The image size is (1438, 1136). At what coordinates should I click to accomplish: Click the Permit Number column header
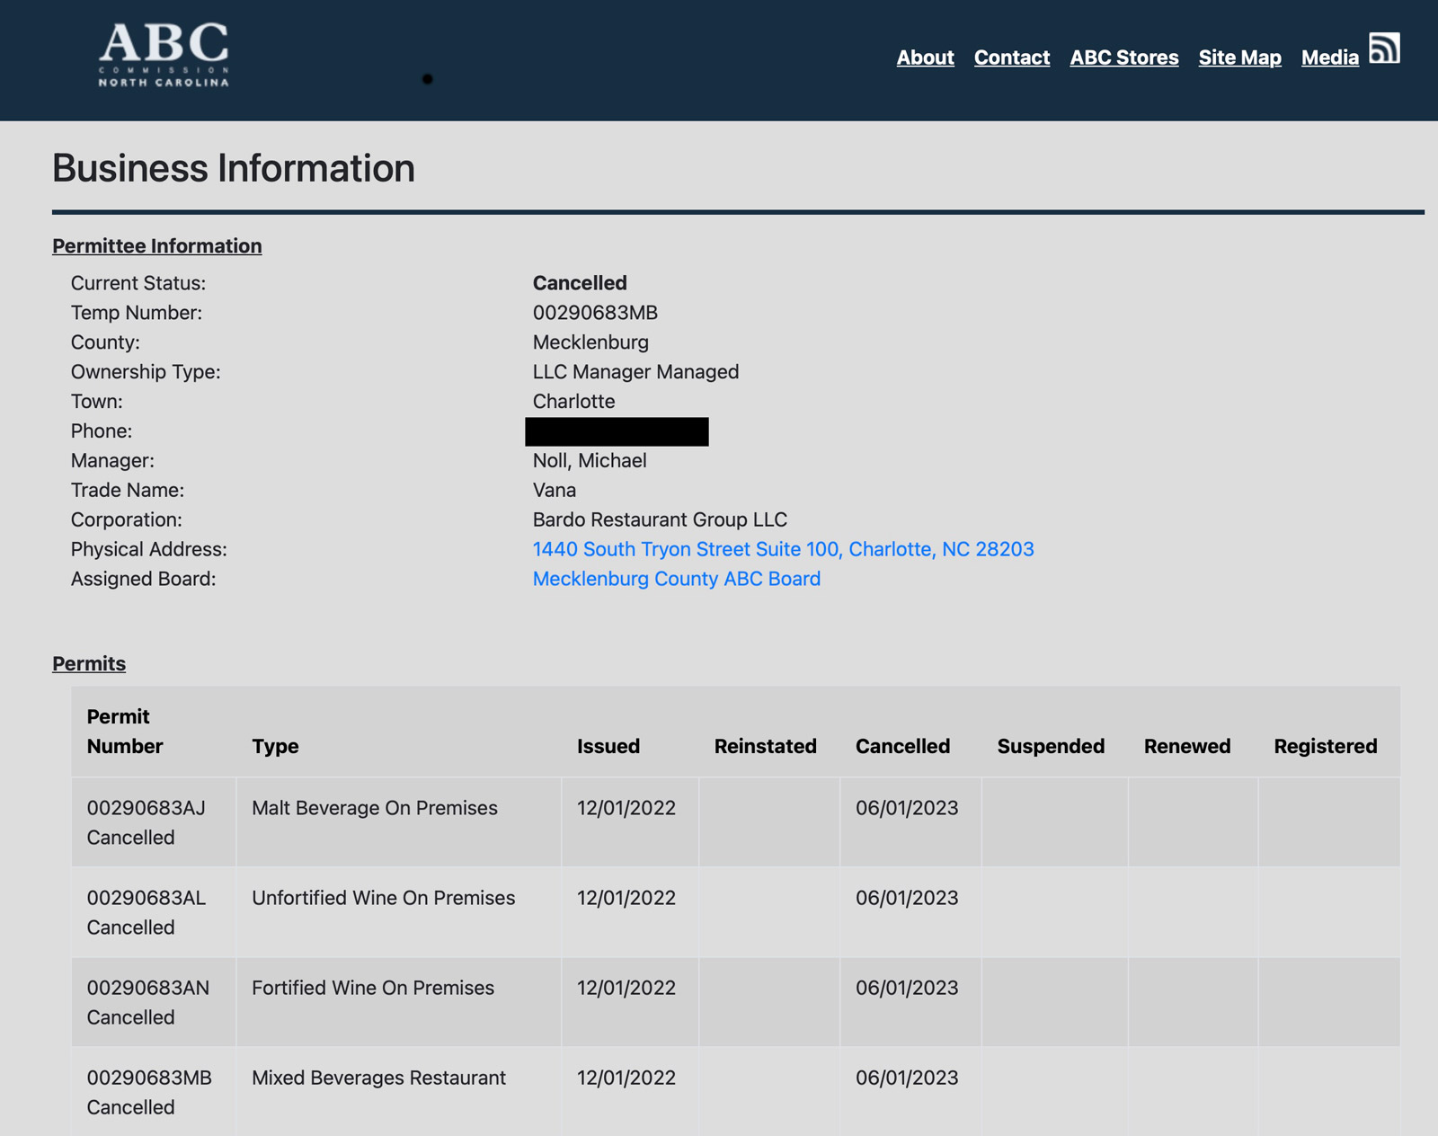point(125,732)
